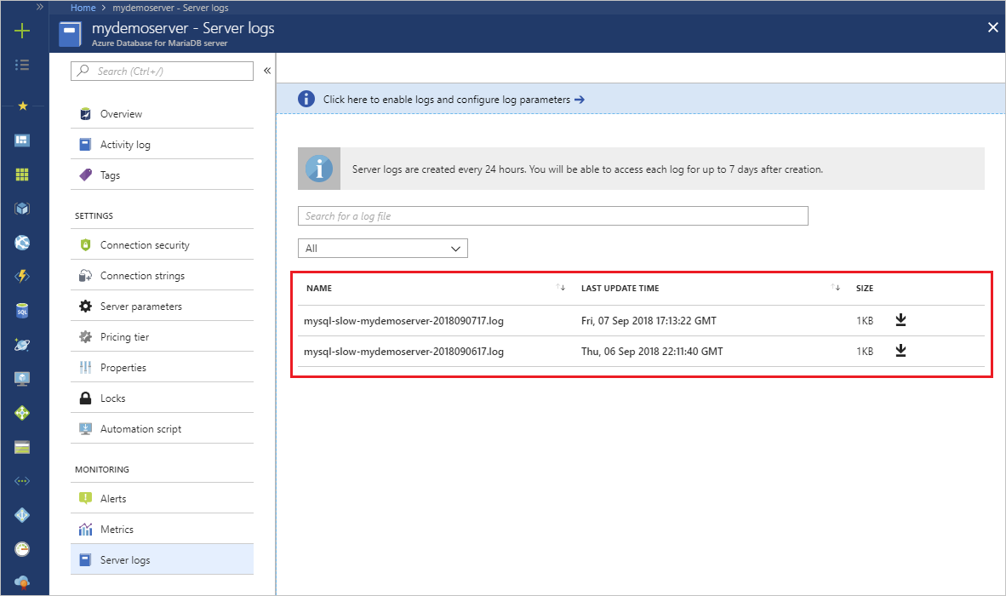
Task: Download the mysql-slow-mydemoserver-2018090717.log file
Action: [x=900, y=320]
